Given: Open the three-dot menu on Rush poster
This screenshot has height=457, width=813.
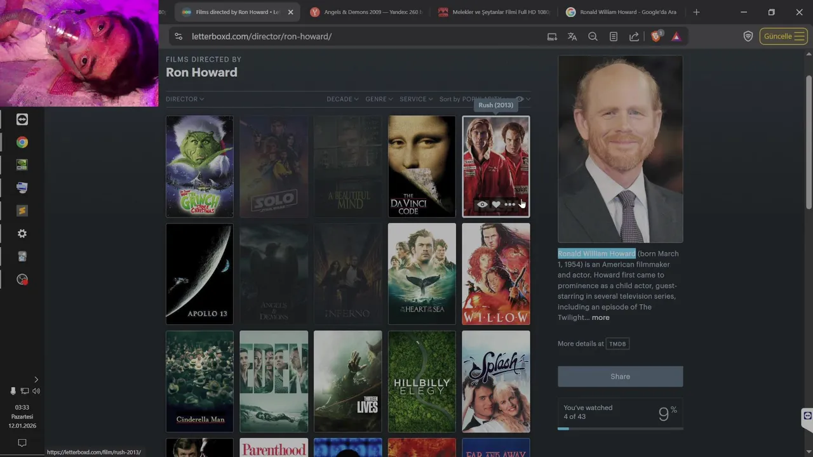Looking at the screenshot, I should 509,204.
